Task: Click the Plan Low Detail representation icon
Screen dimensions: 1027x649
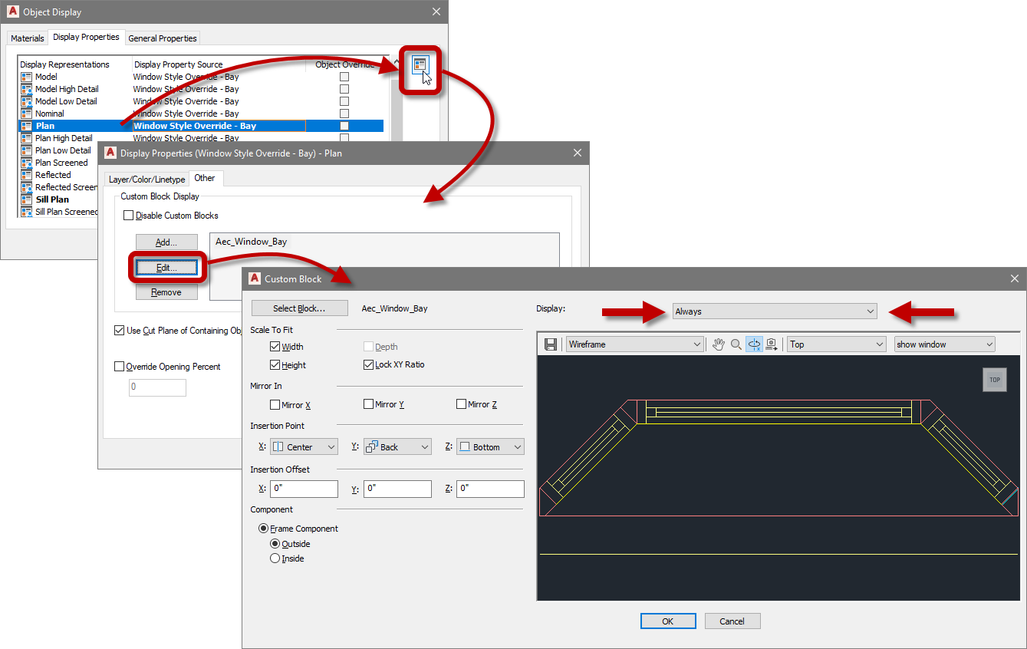Action: tap(27, 150)
